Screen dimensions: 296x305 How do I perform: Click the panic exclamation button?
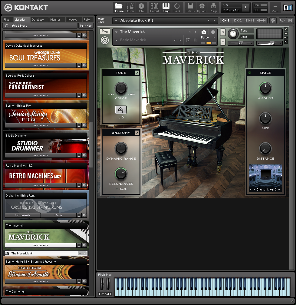[245, 8]
